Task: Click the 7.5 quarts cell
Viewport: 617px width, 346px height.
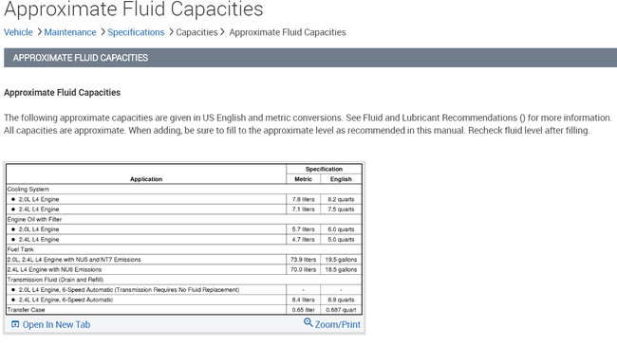Action: 341,209
